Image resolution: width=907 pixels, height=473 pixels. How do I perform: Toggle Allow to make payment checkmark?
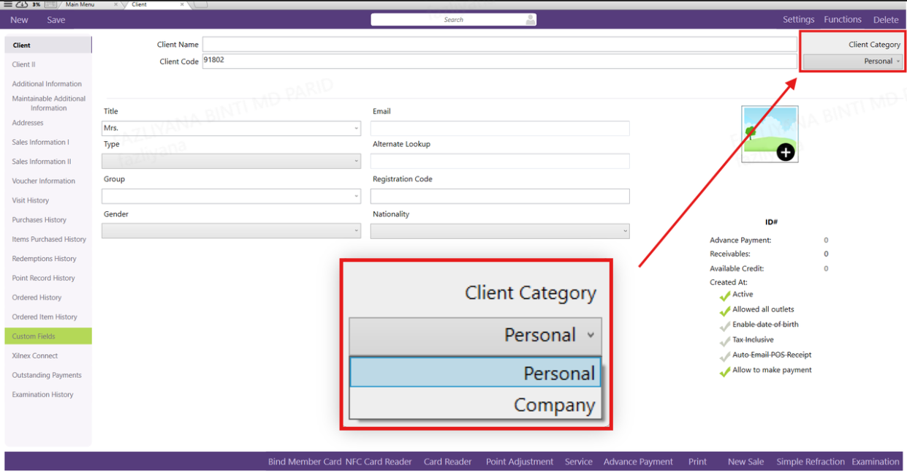[x=725, y=371]
